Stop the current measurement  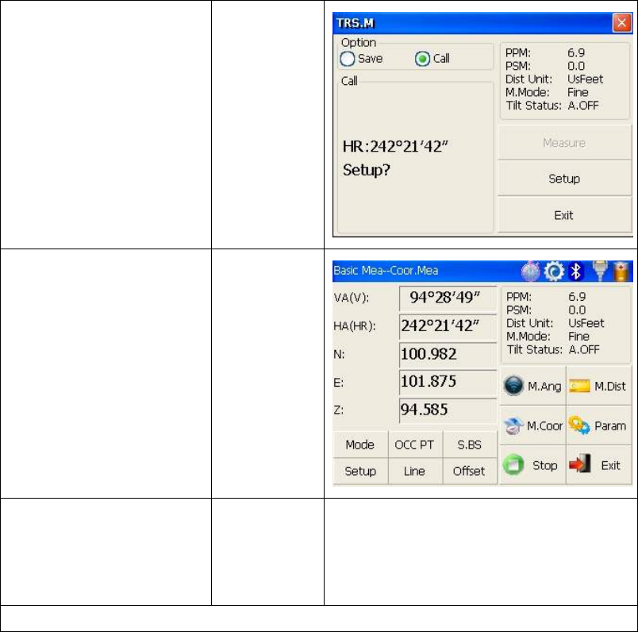532,464
